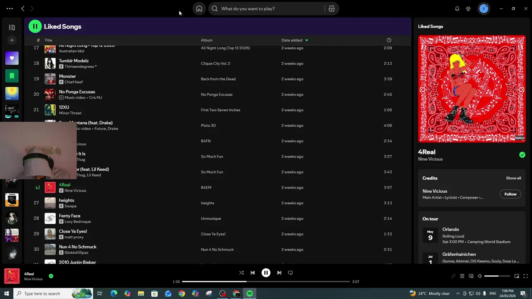Viewport: 532px width, 299px height.
Task: Click Show all in Credits
Action: tap(513, 178)
